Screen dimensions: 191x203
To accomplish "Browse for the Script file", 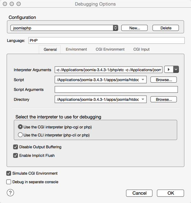I will tap(164, 80).
